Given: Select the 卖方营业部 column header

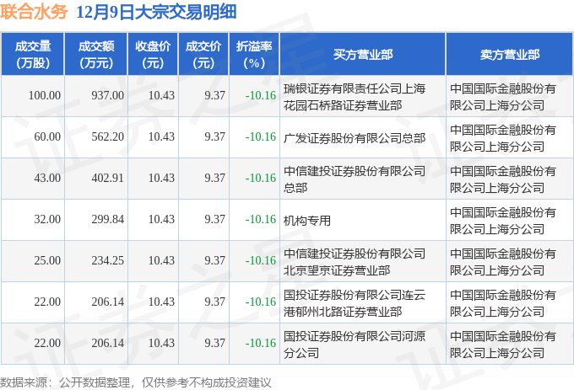Looking at the screenshot, I should pyautogui.click(x=510, y=54).
